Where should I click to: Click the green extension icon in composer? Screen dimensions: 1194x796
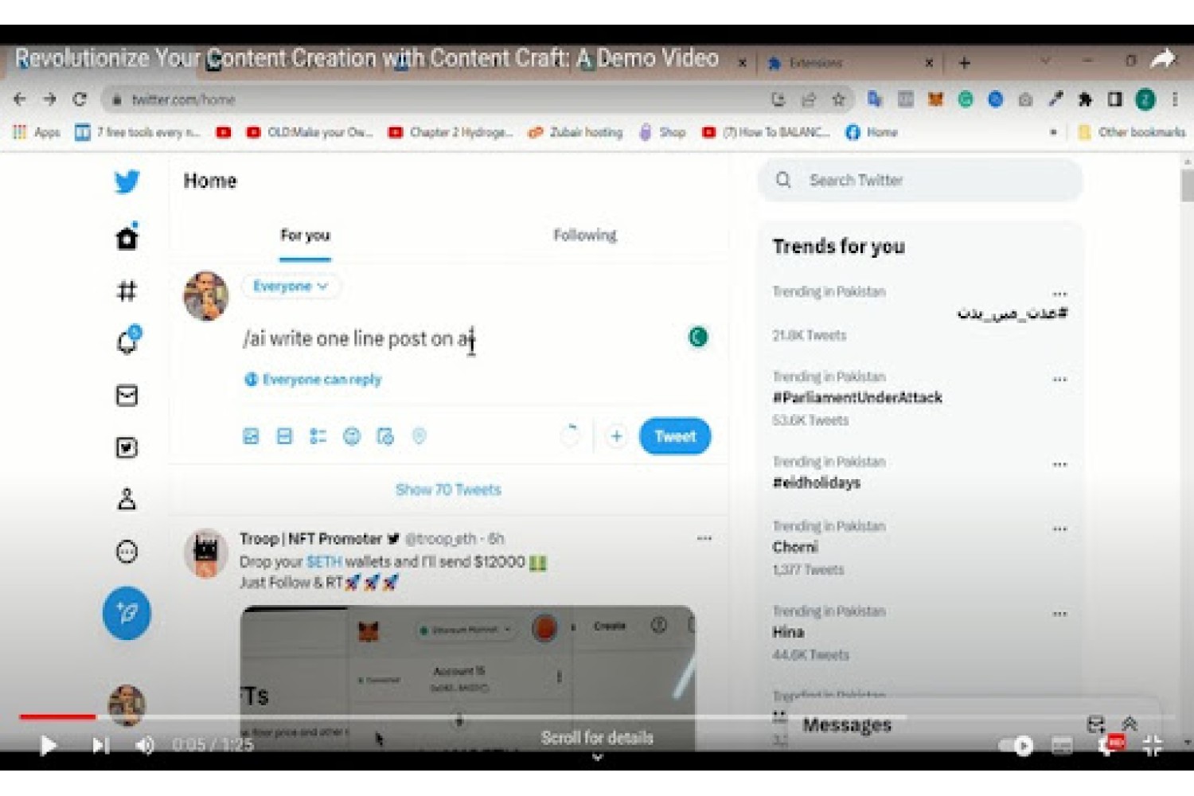698,338
